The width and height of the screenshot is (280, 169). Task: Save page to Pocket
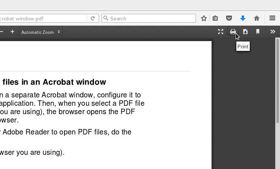(229, 18)
